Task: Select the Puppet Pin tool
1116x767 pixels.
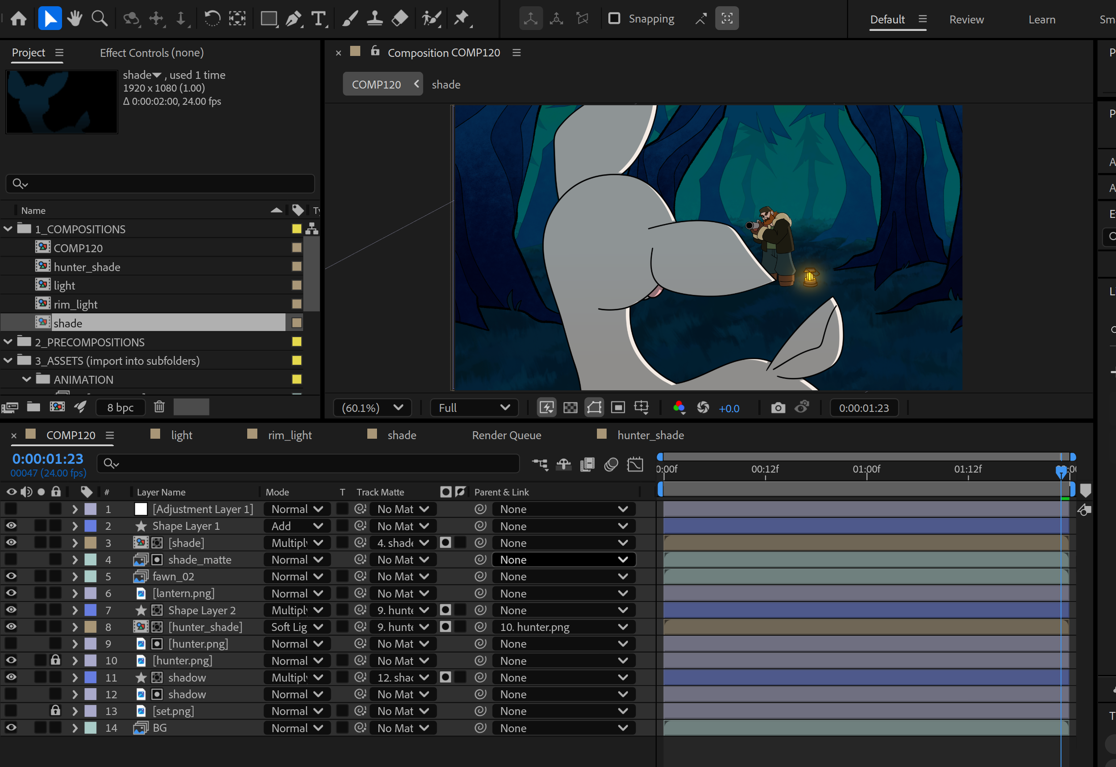Action: [462, 19]
